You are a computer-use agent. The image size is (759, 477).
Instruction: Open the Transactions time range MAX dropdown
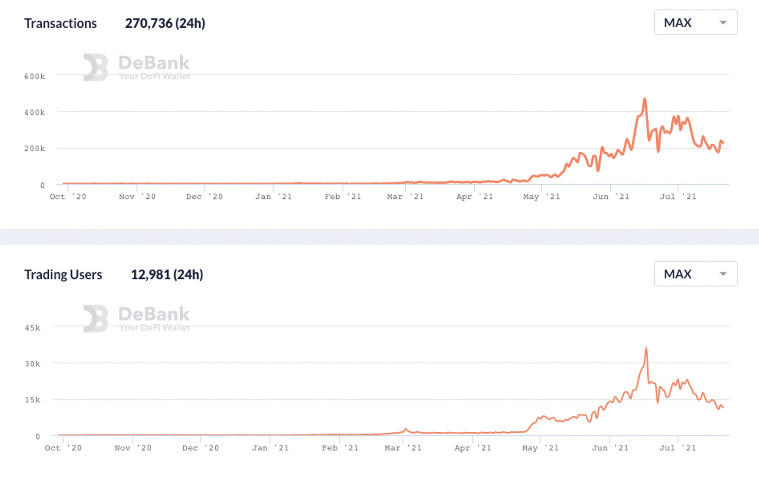695,23
